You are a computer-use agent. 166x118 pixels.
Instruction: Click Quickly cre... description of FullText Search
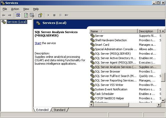tap(147, 76)
